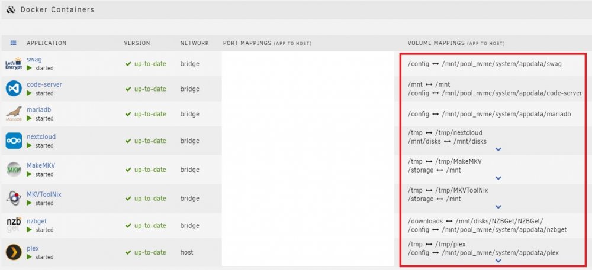
Task: Click the nextcloud container icon
Action: coord(14,141)
